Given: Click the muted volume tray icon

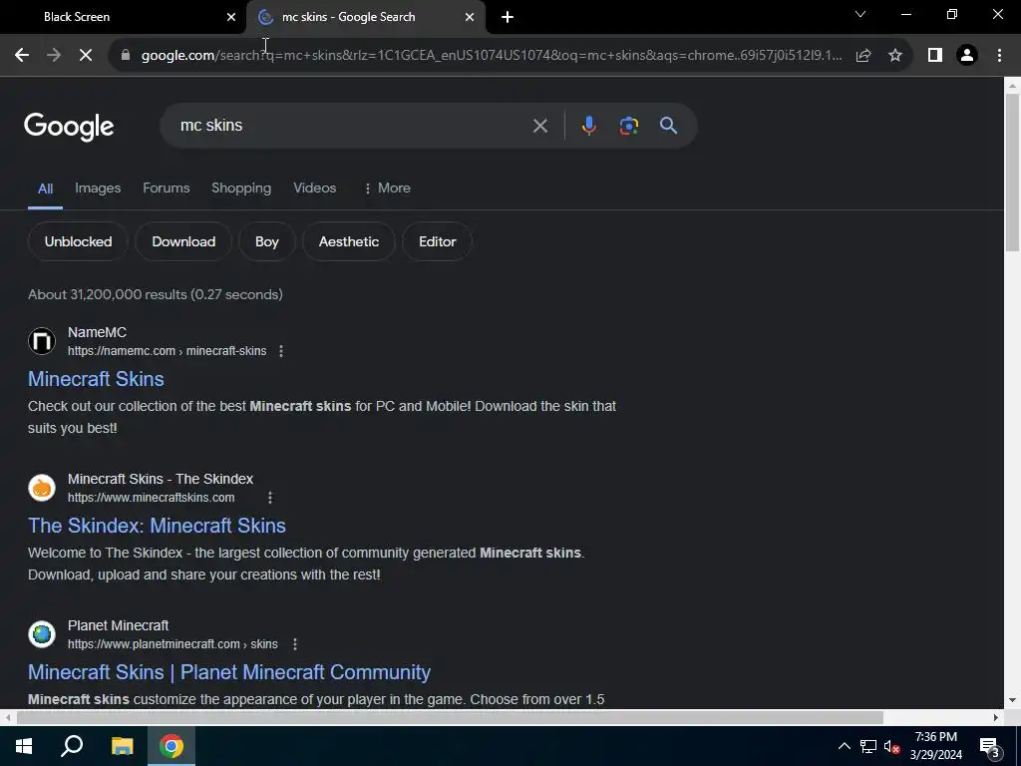Looking at the screenshot, I should coord(891,746).
